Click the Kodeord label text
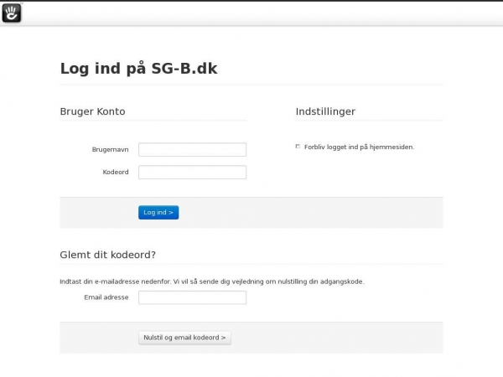Screen dimensions: 503x377 (116, 172)
